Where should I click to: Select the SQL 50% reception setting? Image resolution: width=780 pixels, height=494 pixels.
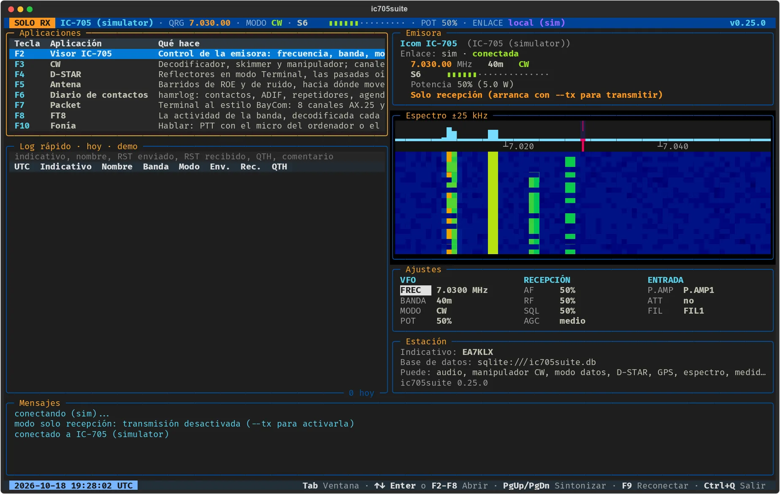pyautogui.click(x=550, y=311)
